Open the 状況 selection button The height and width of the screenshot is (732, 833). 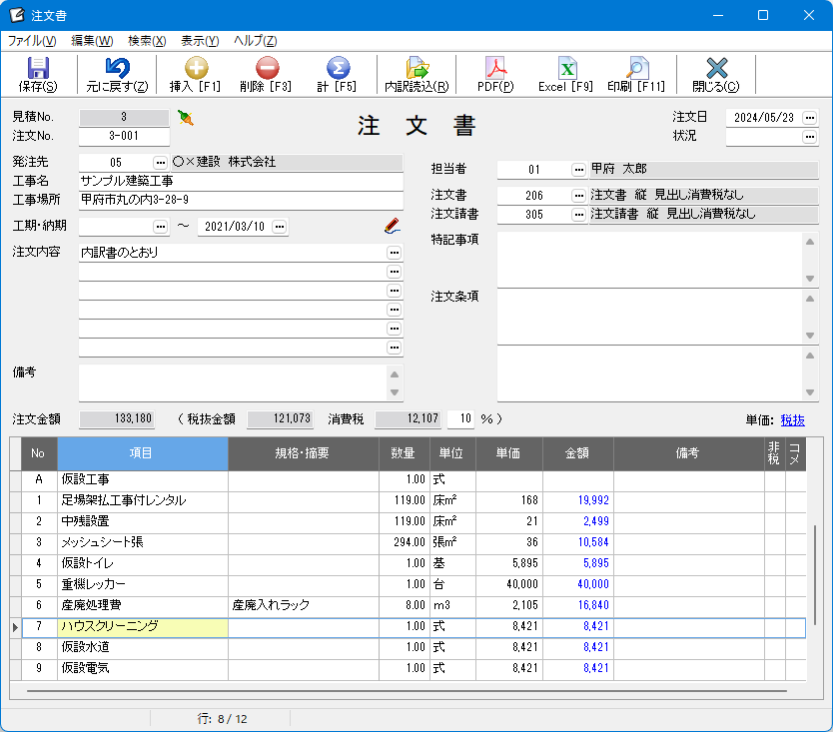tap(810, 137)
